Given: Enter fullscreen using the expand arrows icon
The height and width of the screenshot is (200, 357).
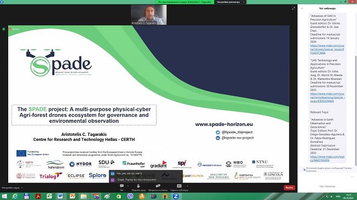Looking at the screenshot, I should [293, 8].
